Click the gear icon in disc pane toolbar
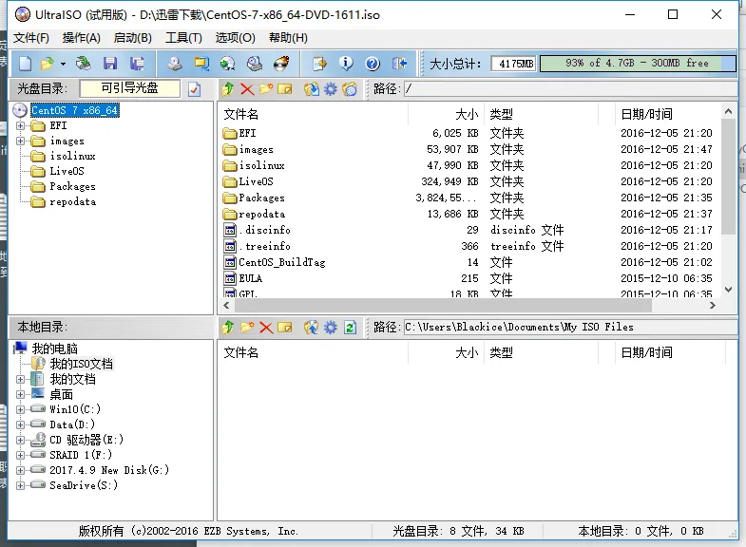 coord(330,89)
